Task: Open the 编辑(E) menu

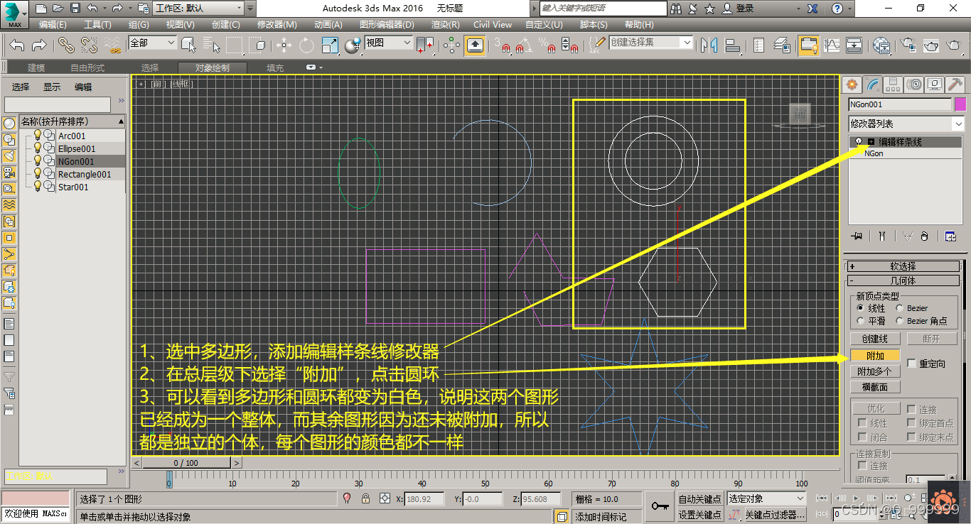Action: pyautogui.click(x=53, y=24)
